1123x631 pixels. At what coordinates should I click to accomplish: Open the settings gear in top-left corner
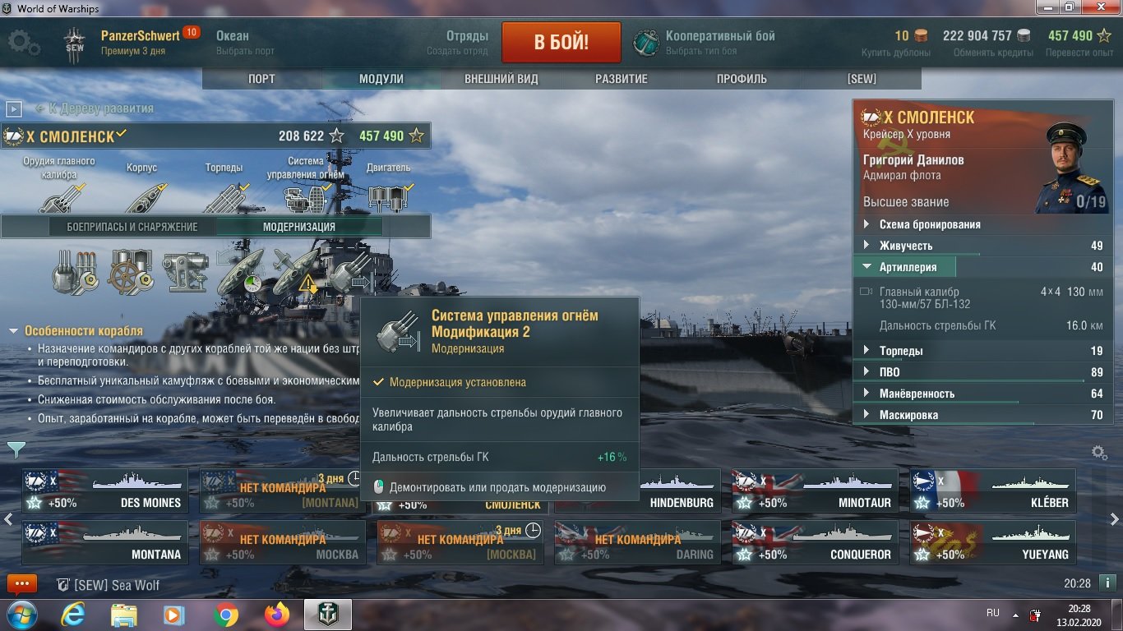pyautogui.click(x=22, y=43)
